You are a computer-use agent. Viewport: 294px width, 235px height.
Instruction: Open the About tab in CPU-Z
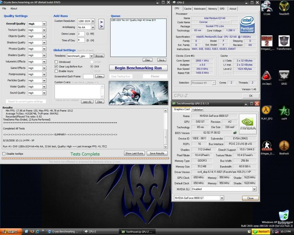[x=233, y=9]
